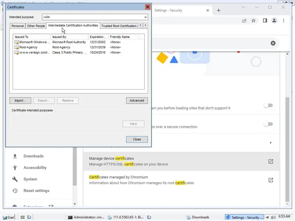Sort by the Friendly Name column header

coord(123,37)
